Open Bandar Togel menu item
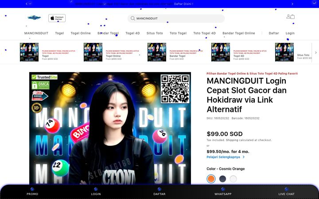The height and width of the screenshot is (199, 319). click(x=108, y=33)
